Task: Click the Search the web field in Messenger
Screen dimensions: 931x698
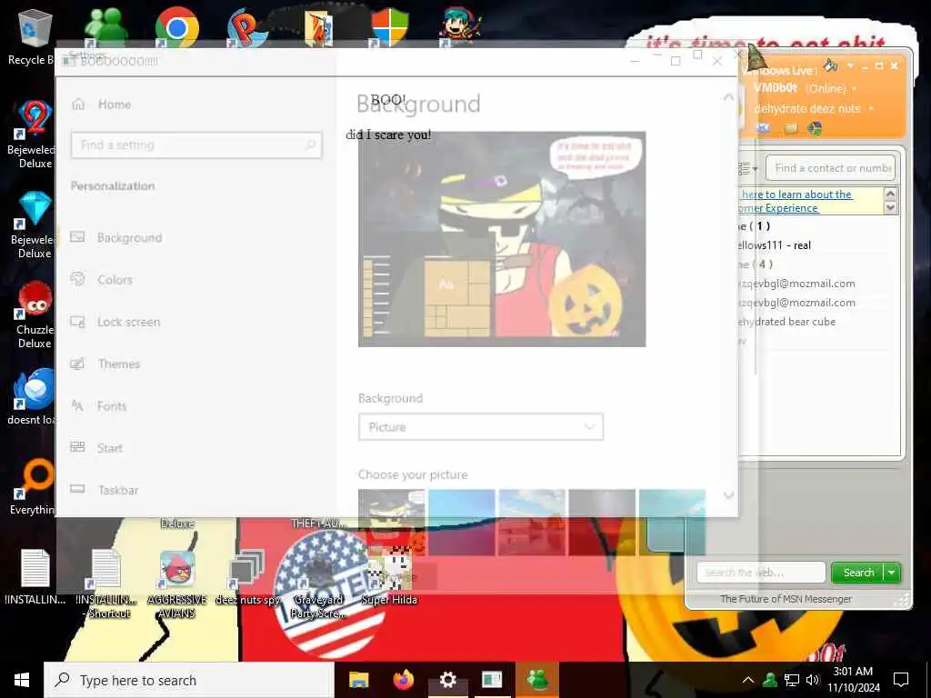Action: click(761, 573)
